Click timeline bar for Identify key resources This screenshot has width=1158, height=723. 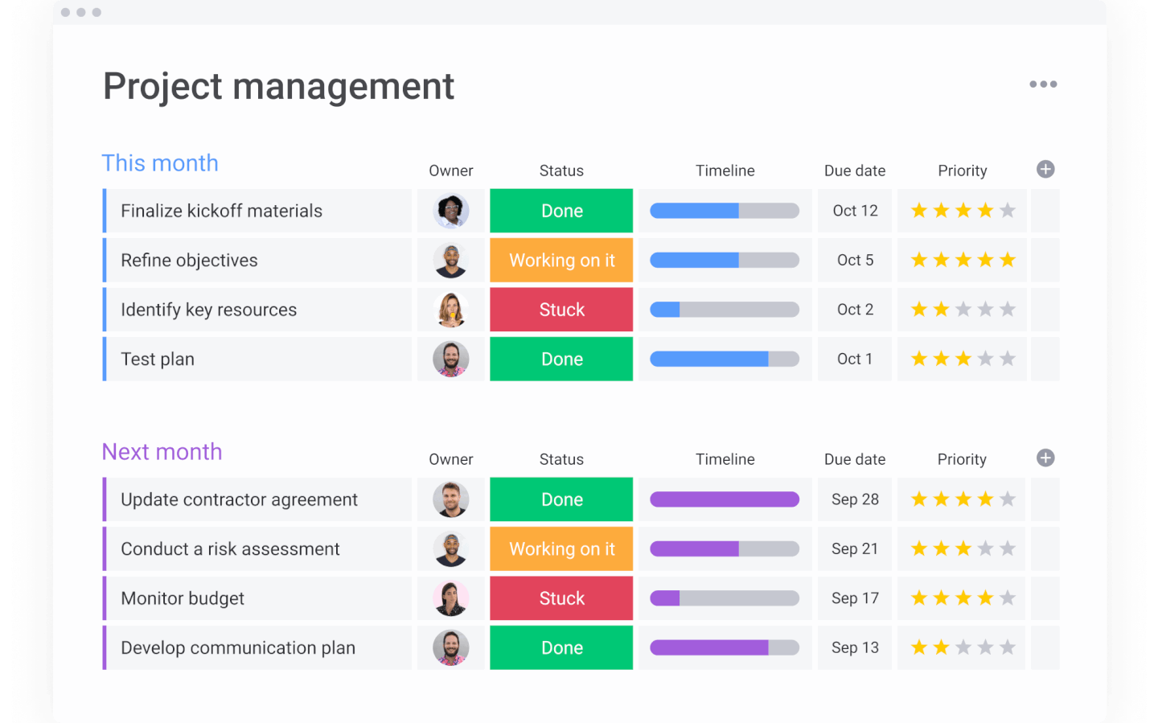725,310
